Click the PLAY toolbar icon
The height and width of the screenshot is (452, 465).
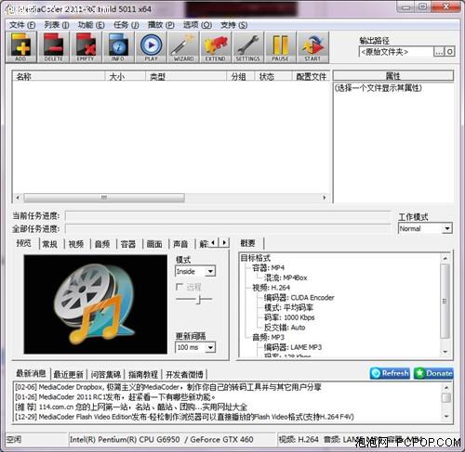point(151,47)
